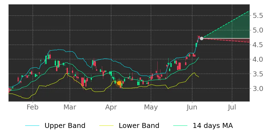Click the Jun x-axis label
The image size is (269, 134).
[192, 107]
